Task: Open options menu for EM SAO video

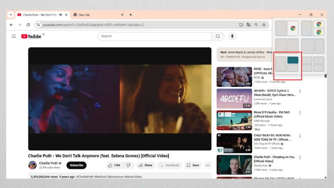Action: point(300,113)
